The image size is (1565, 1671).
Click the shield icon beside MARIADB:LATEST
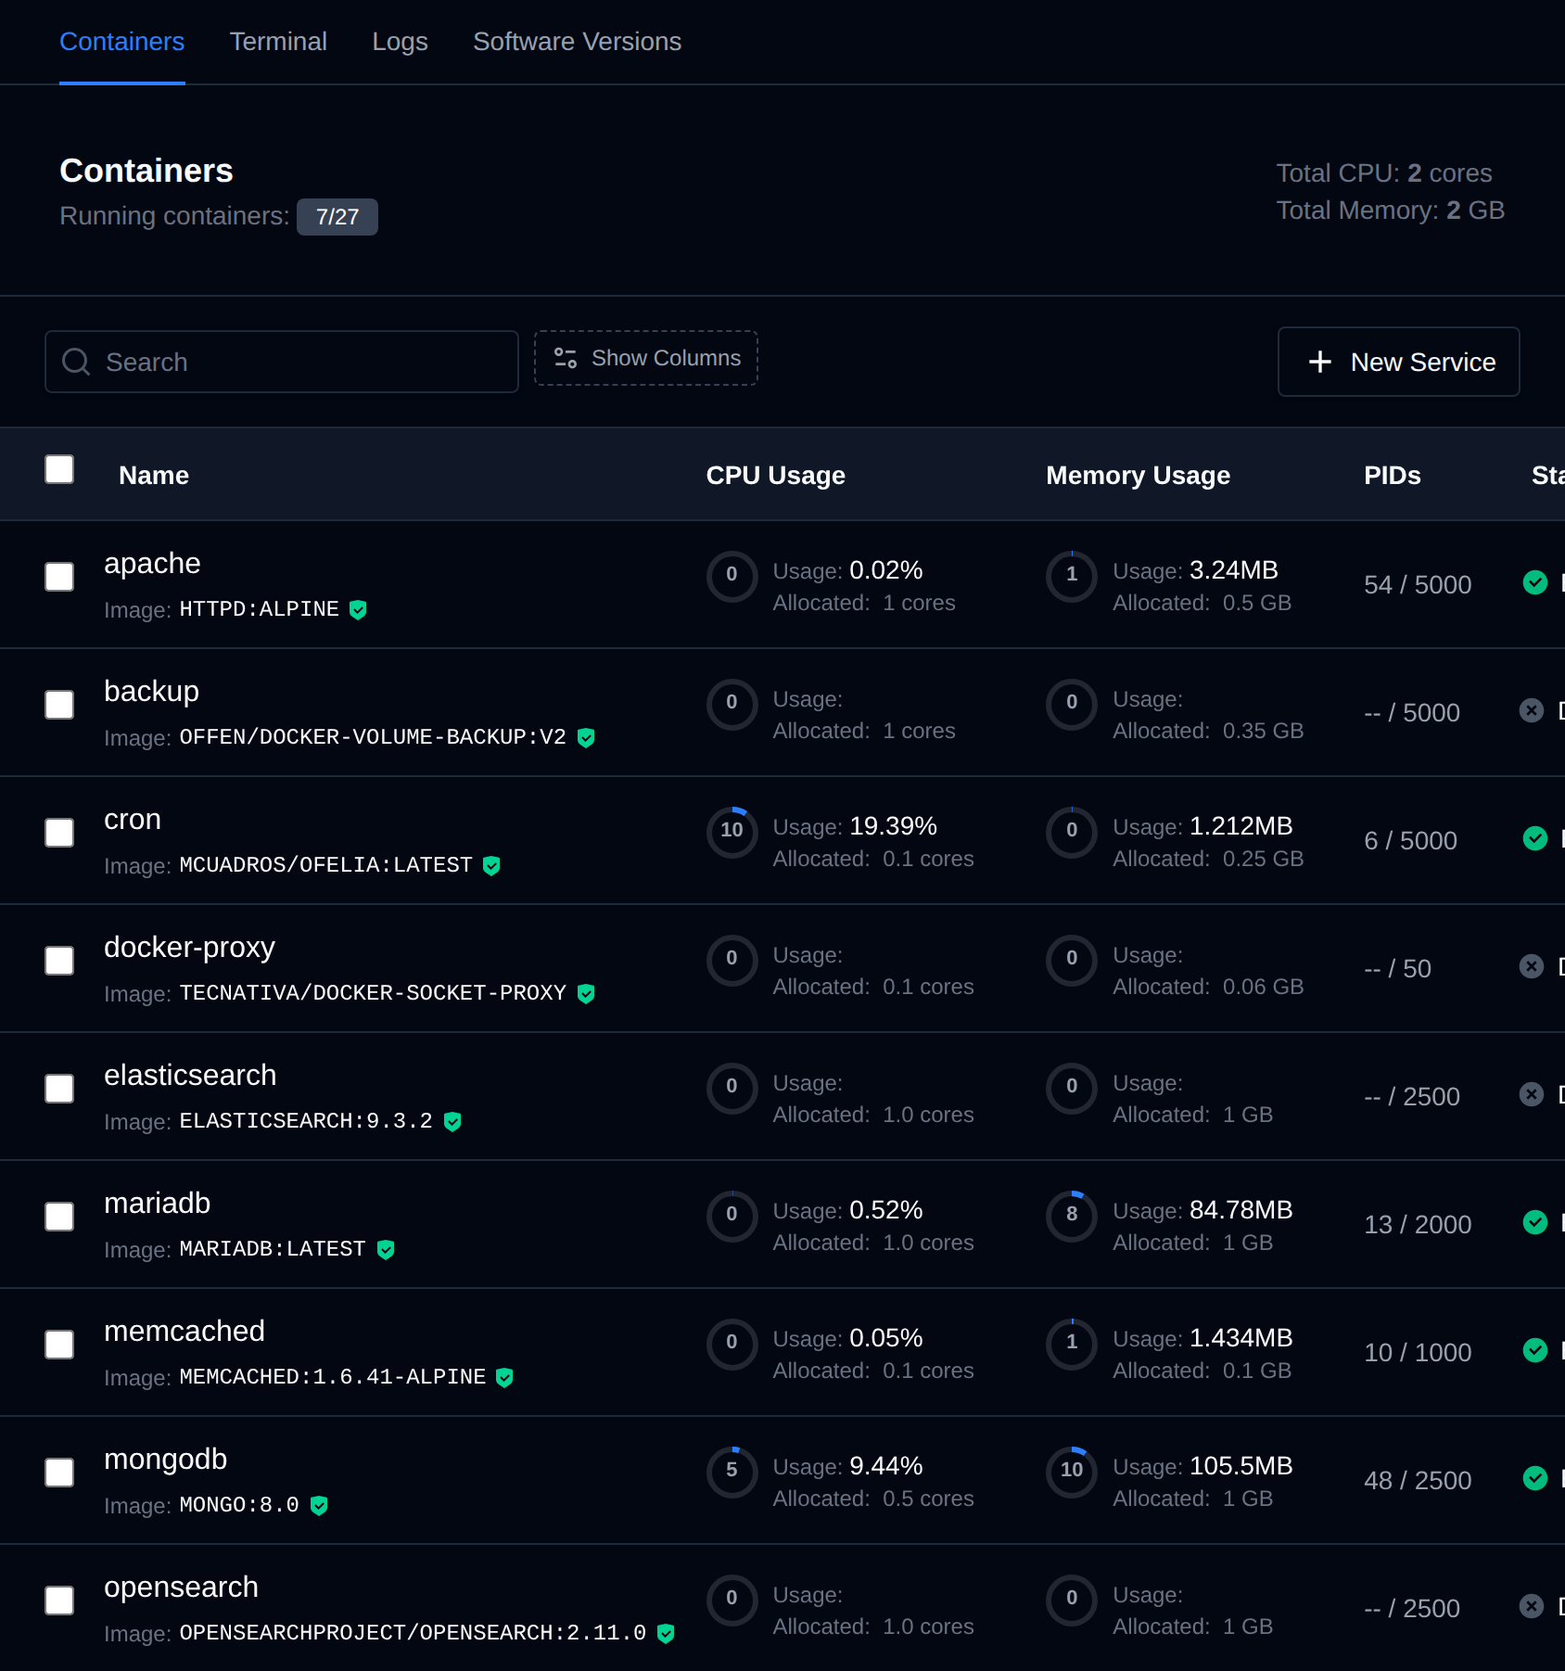pyautogui.click(x=386, y=1249)
